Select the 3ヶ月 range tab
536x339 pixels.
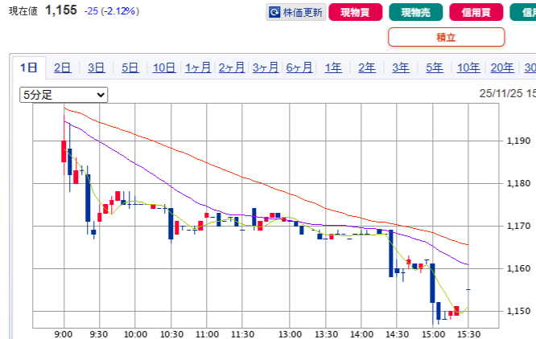(266, 67)
